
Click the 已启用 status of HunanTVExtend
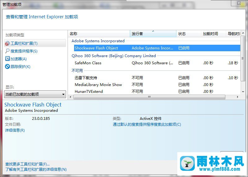point(184,91)
